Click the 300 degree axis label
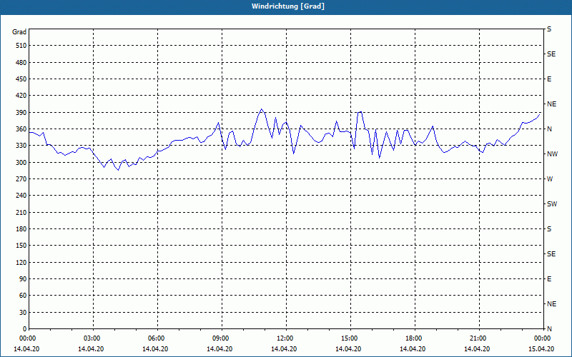 (x=21, y=162)
